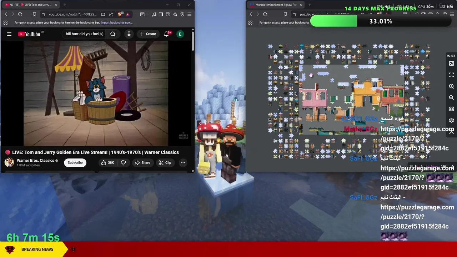Open the apps grid in YouTube window bookmarks bar
This screenshot has height=257, width=457.
point(5,22)
